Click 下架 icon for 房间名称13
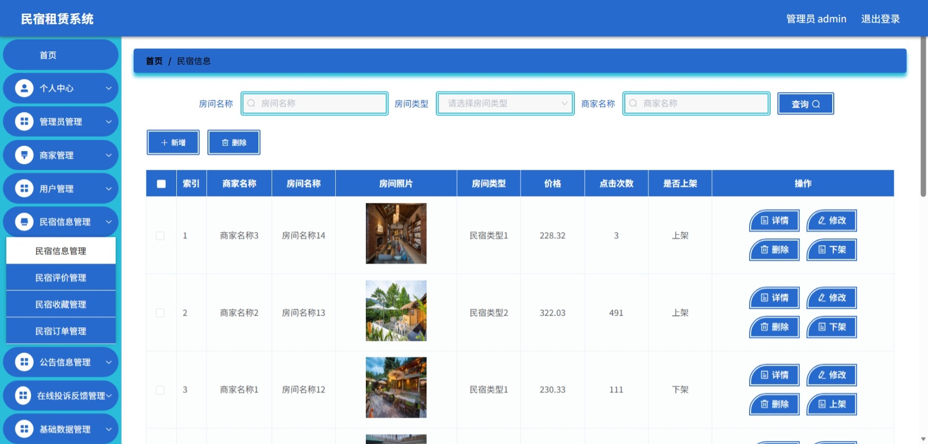928x444 pixels. click(x=822, y=327)
